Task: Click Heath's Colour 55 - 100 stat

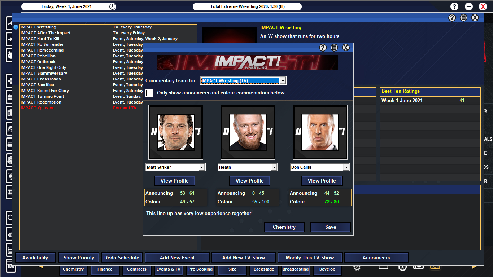Action: pos(248,202)
